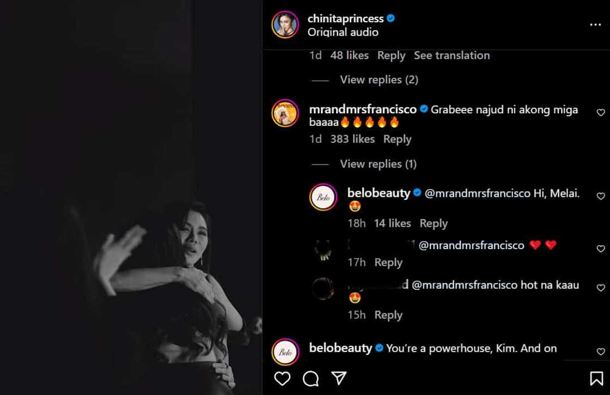
Task: View the 14 likes on belobeauty's reply
Action: pos(392,223)
